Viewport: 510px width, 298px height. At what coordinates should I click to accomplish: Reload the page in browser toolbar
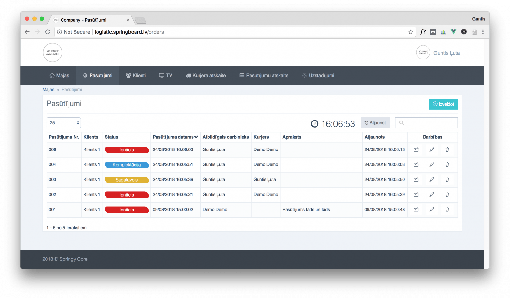(48, 32)
